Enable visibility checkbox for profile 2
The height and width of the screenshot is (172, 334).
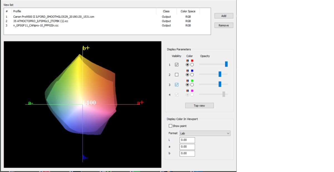[x=176, y=75]
